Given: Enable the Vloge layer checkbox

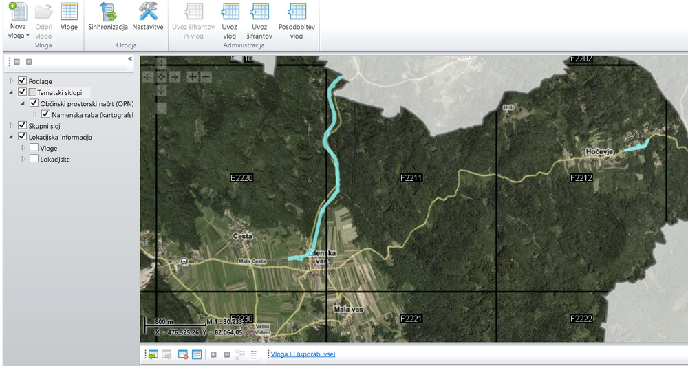Looking at the screenshot, I should [x=34, y=148].
